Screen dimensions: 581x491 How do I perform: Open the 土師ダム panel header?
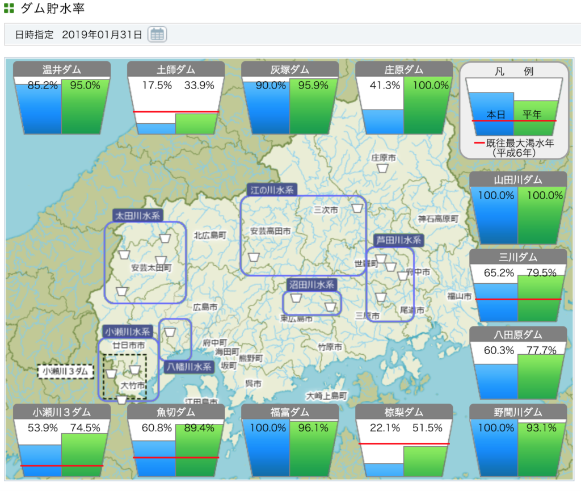pos(175,70)
